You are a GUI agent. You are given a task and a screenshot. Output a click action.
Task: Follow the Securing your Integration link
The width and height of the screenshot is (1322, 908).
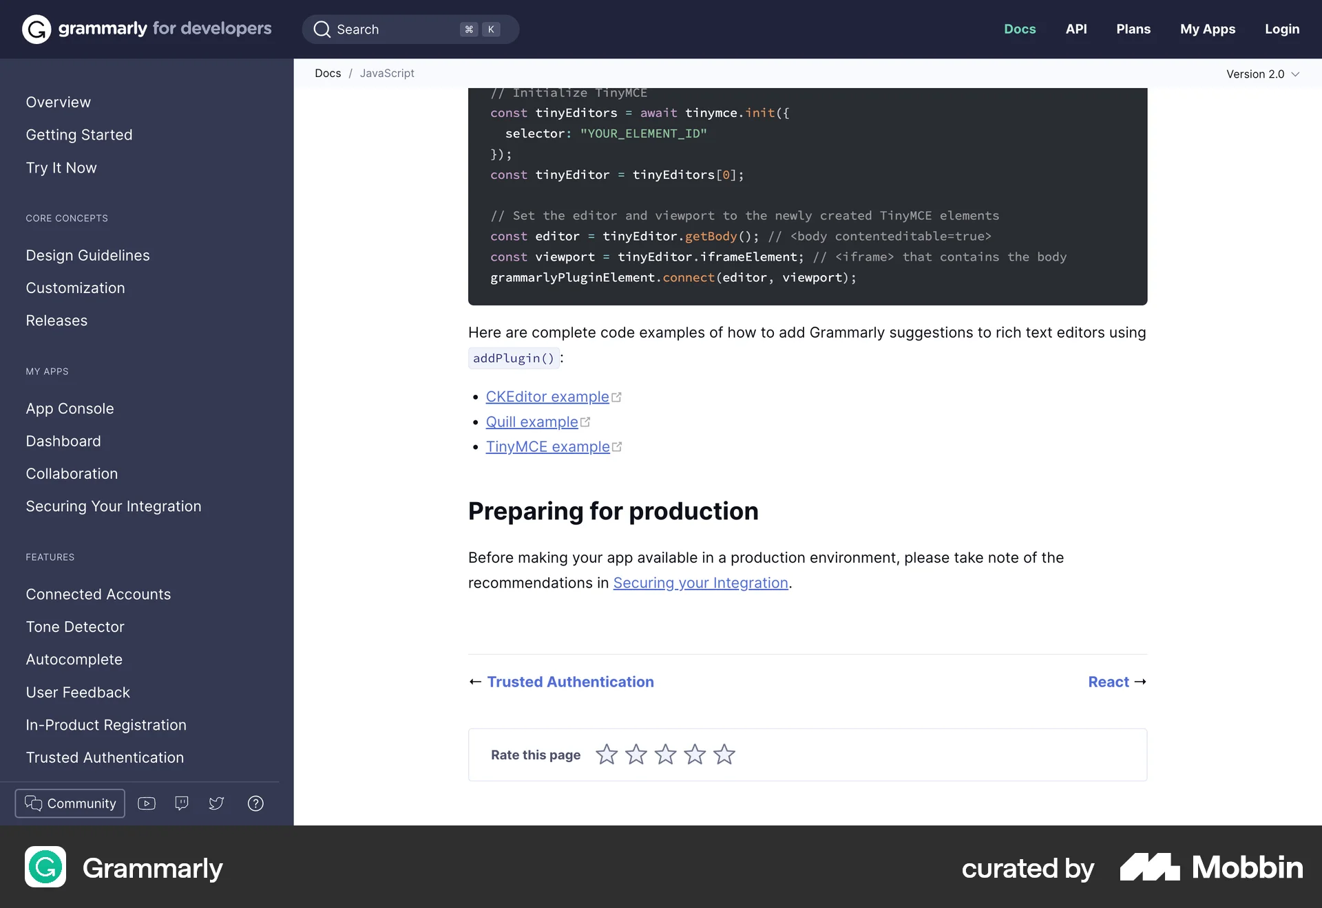coord(700,583)
